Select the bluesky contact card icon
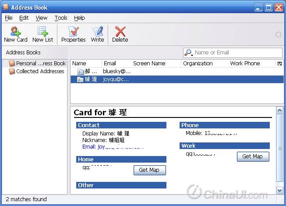Viewport: 286px width, 206px height. click(80, 71)
